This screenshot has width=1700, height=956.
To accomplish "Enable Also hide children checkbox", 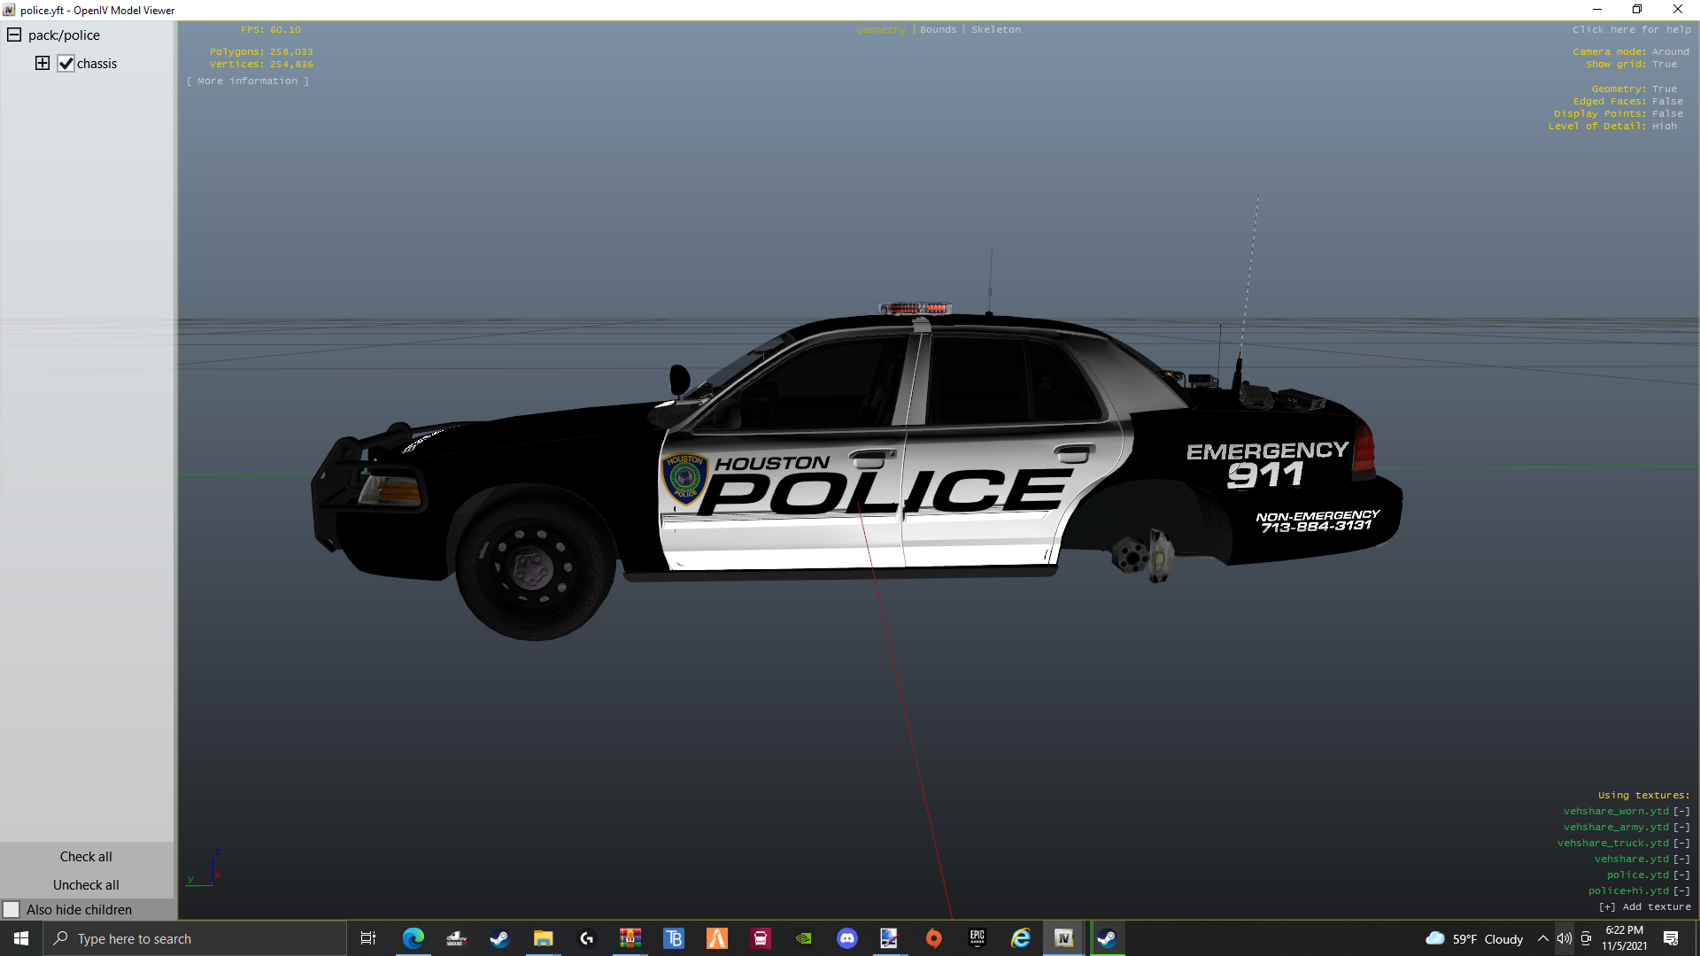I will pyautogui.click(x=12, y=909).
